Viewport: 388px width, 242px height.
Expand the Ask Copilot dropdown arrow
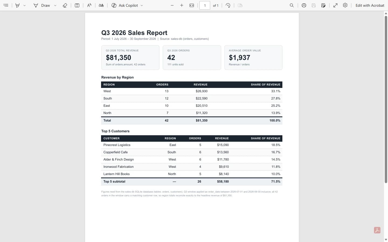142,5
